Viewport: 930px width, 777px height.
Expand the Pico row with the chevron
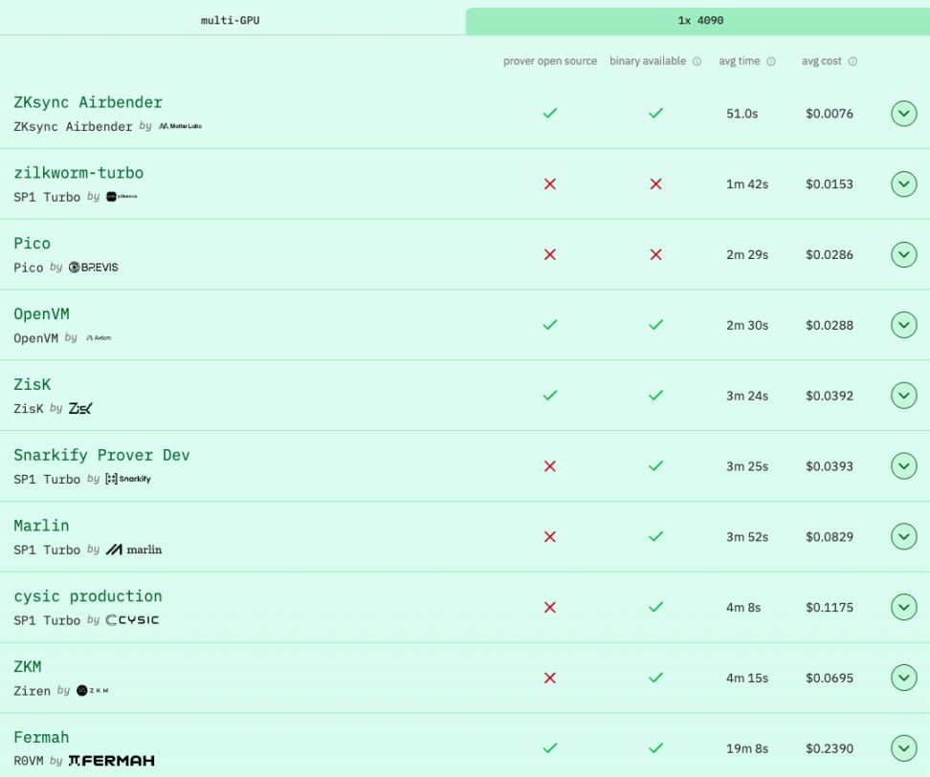(903, 254)
